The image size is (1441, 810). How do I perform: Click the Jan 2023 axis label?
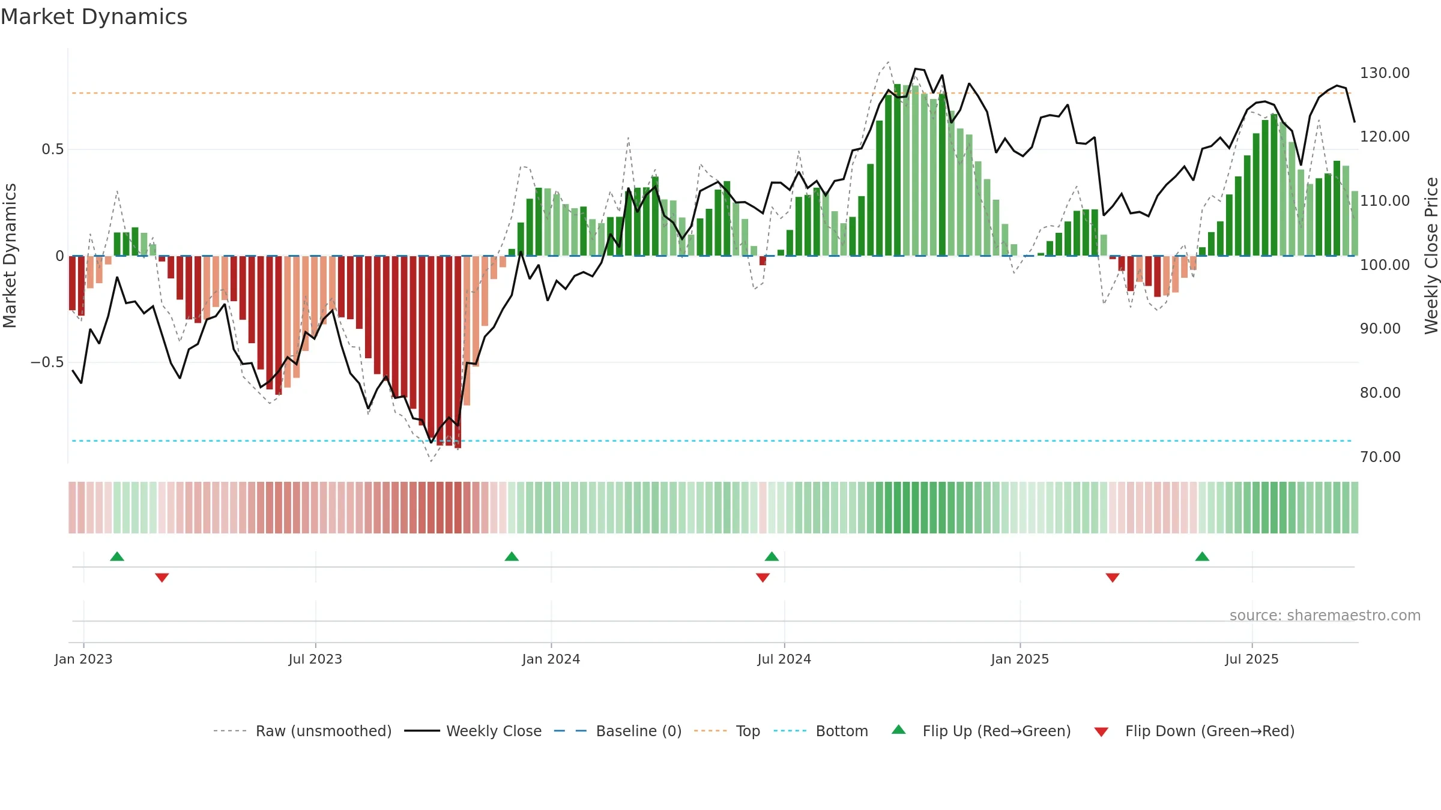coord(83,659)
